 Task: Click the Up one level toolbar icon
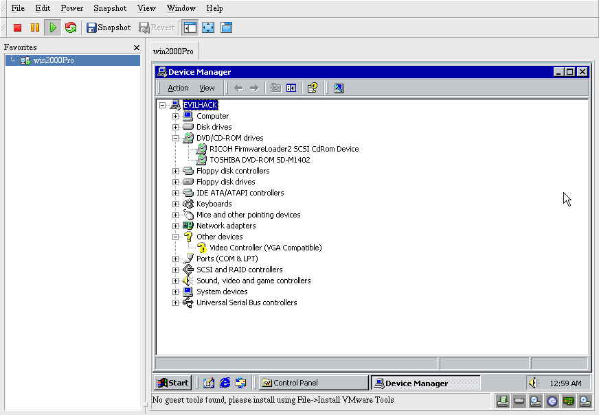pyautogui.click(x=275, y=88)
